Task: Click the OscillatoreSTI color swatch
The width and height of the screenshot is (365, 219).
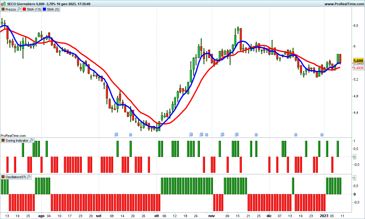Action: pyautogui.click(x=3, y=177)
